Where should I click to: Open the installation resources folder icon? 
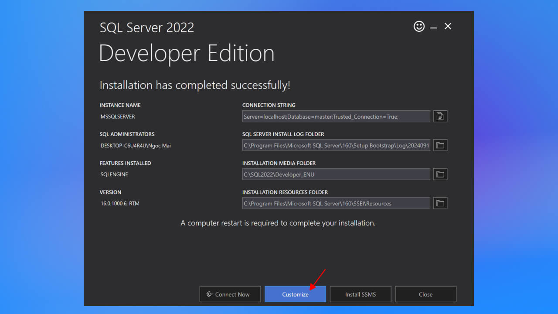point(440,203)
